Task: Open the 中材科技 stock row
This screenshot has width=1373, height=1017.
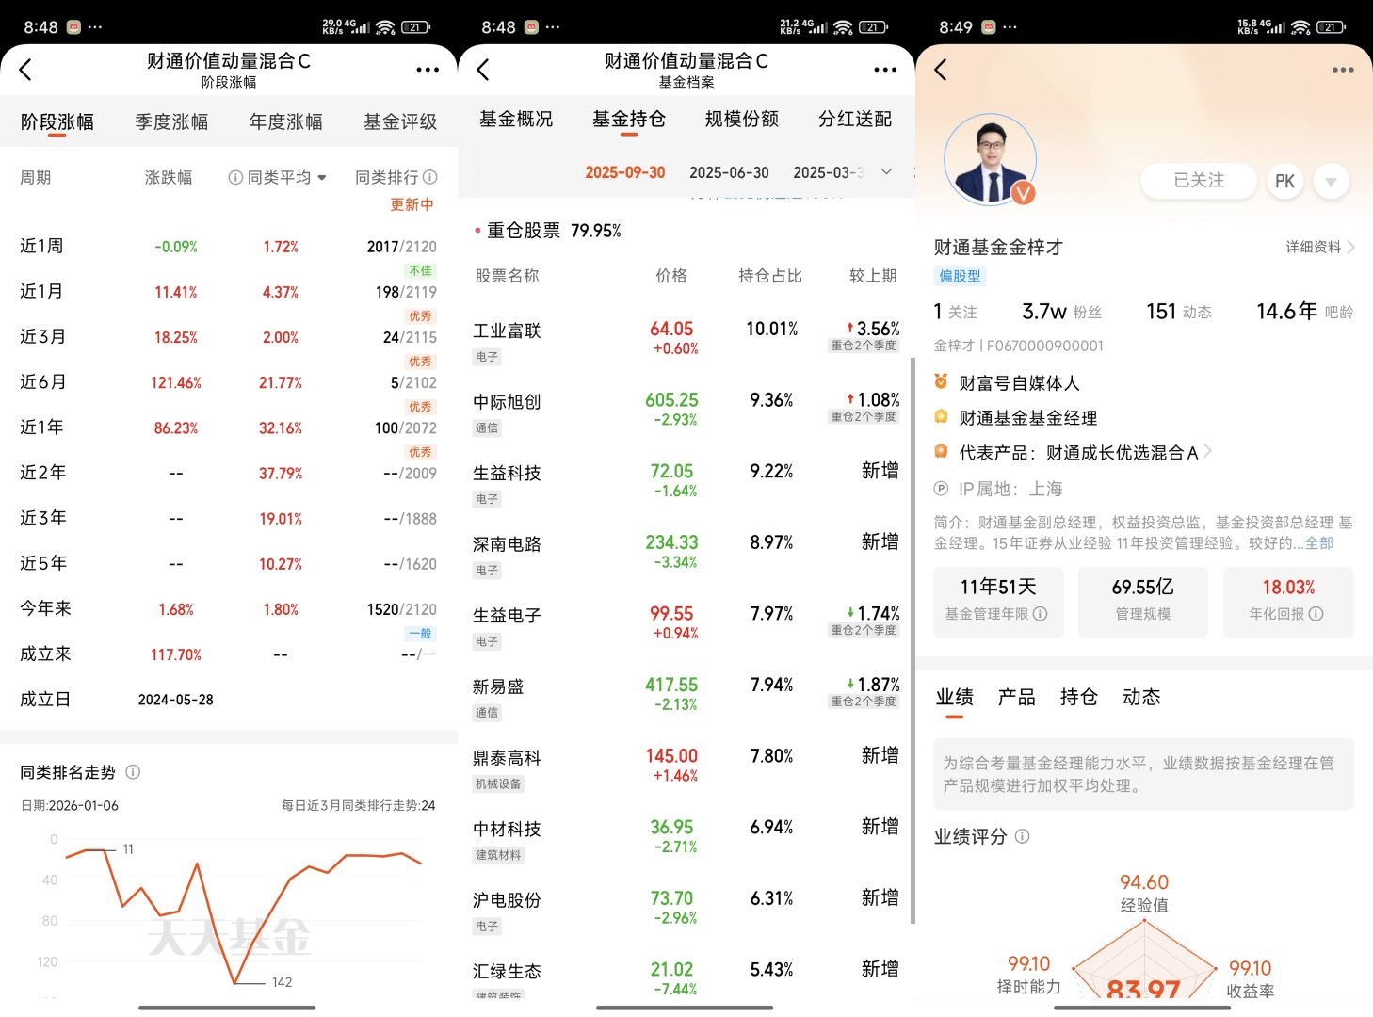Action: pos(686,841)
